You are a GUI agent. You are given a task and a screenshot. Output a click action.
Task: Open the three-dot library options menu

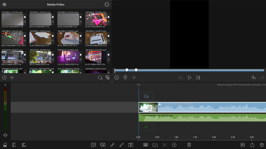107,5
